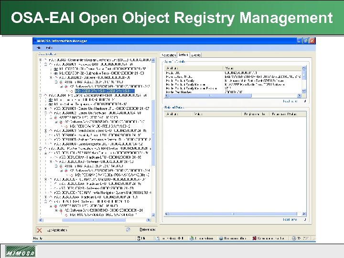Click MD icon of POS/NAV S/W row
Screen dimensions: 344x258
[x=71, y=175]
